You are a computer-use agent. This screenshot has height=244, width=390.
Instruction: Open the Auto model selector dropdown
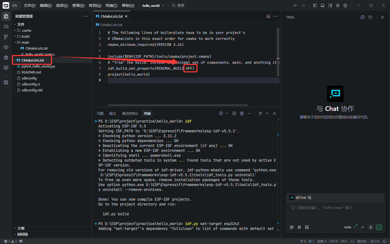[350, 227]
